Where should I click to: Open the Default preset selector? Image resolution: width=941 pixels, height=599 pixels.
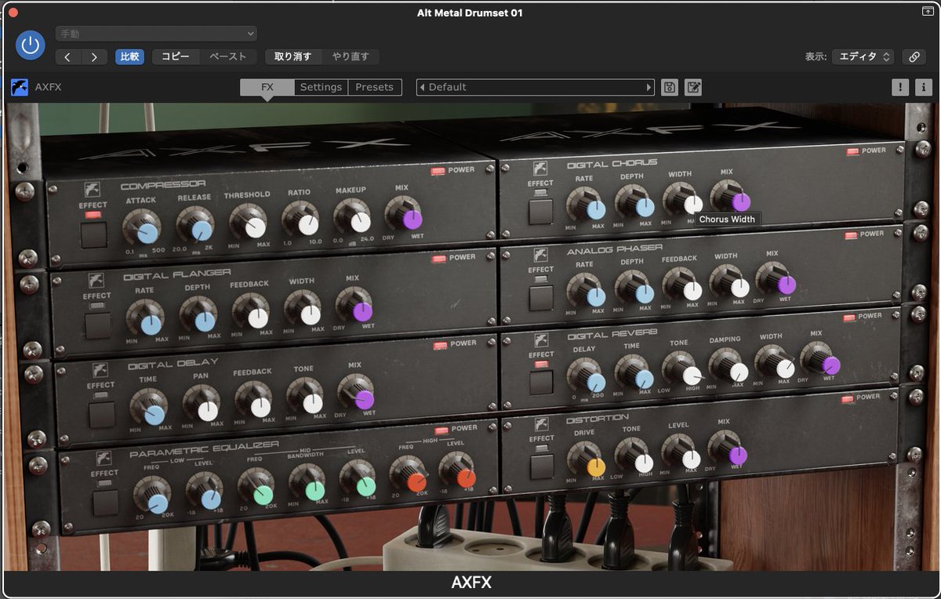coord(536,87)
